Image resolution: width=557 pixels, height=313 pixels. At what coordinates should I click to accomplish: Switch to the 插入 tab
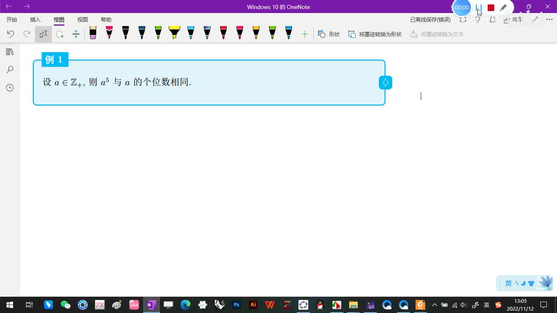coord(35,20)
